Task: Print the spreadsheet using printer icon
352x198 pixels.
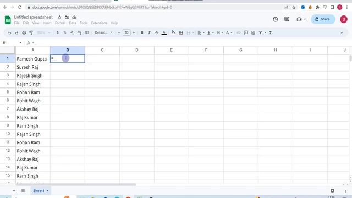Action: pyautogui.click(x=24, y=33)
